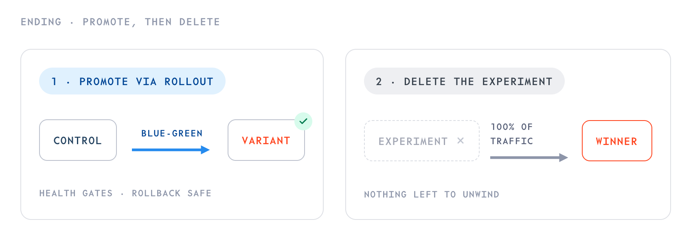
Task: Click the green checkmark badge on Variant
Action: 303,121
